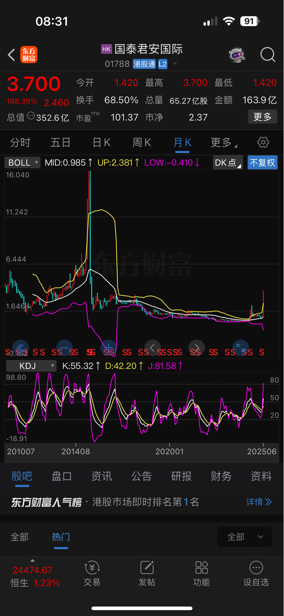284x616 pixels.
Task: Switch to 盘口 tab
Action: click(x=62, y=476)
